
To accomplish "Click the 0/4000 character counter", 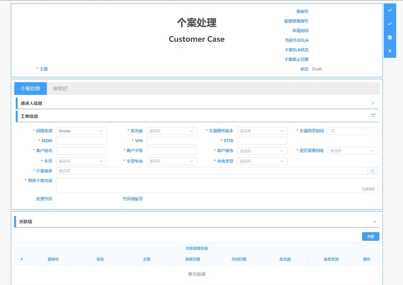I will pyautogui.click(x=368, y=189).
